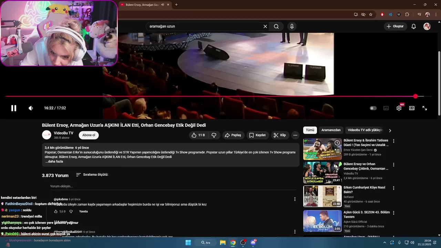The image size is (441, 248).
Task: Open more actions three-dot menu under video
Action: pos(295,135)
